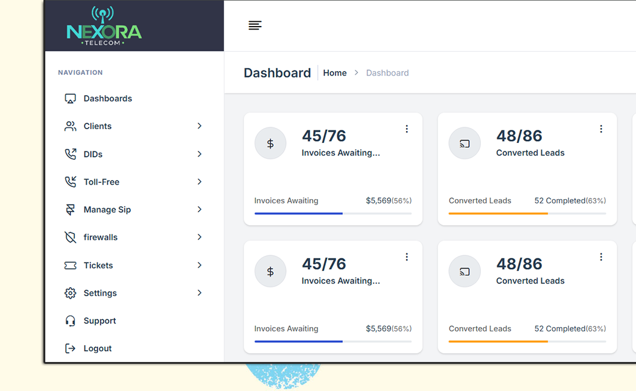Select Tickets in the navigation menu

click(98, 265)
